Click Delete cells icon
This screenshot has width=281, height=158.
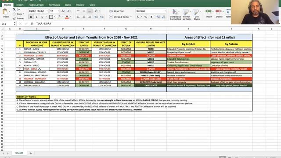(x=219, y=11)
